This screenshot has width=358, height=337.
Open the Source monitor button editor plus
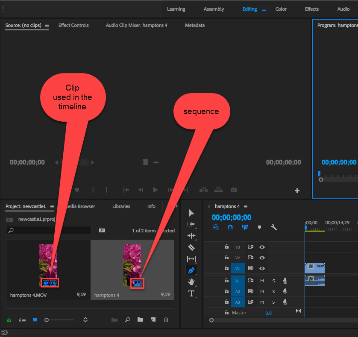coord(297,190)
